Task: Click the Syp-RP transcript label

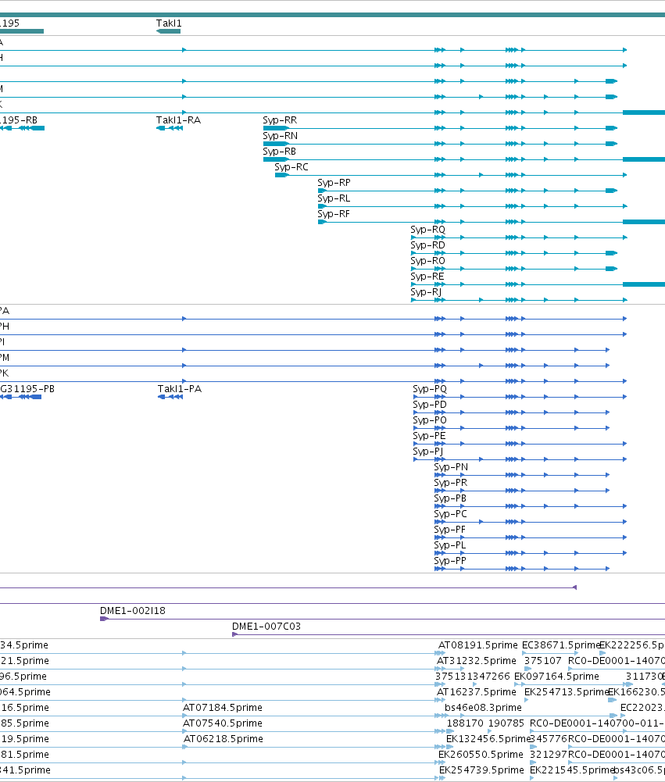Action: (334, 183)
